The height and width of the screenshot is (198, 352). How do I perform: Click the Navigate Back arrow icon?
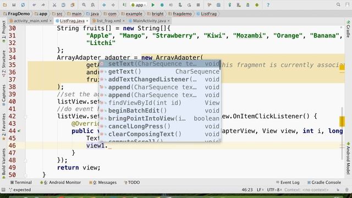104,5
